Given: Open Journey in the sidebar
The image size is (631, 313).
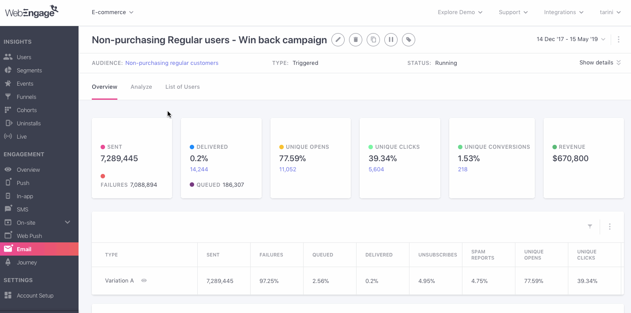Looking at the screenshot, I should 27,262.
